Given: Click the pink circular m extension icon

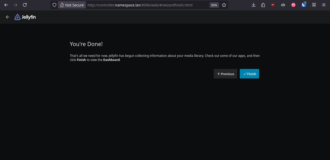Looking at the screenshot, I should 293,5.
